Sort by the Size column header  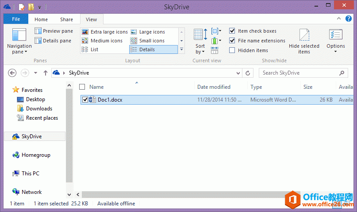(x=308, y=87)
